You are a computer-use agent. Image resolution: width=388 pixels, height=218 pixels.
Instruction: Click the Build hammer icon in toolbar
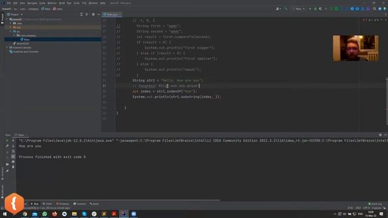coord(286,8)
